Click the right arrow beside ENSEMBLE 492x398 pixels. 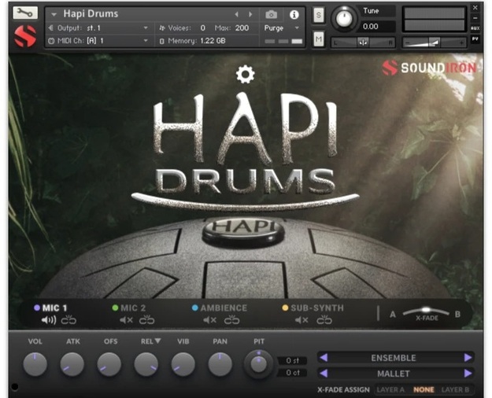(x=468, y=358)
